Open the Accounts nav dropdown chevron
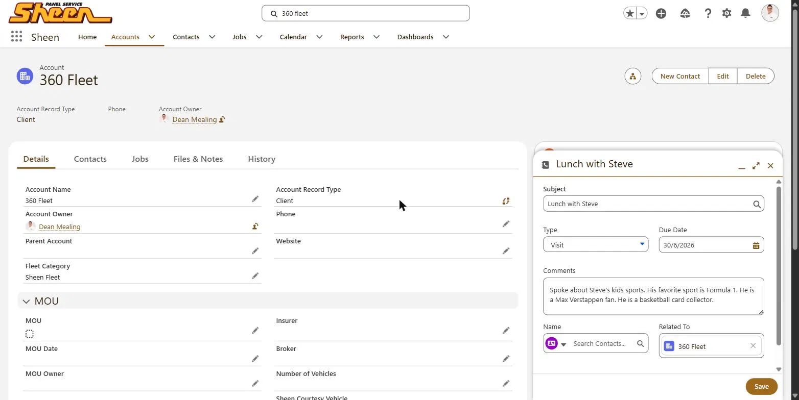799x400 pixels. (152, 37)
